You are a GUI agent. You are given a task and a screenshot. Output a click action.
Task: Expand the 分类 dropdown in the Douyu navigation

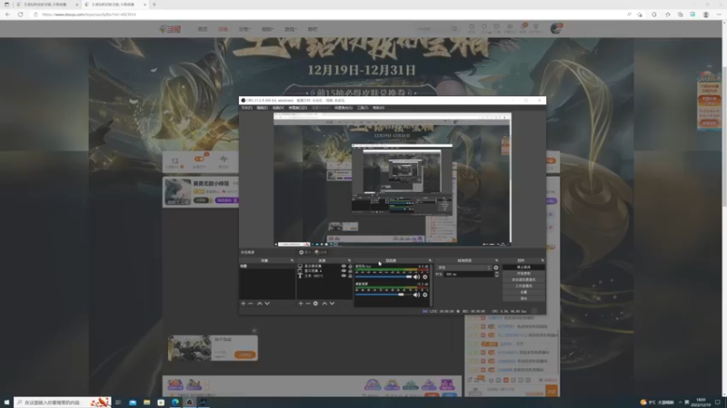244,29
